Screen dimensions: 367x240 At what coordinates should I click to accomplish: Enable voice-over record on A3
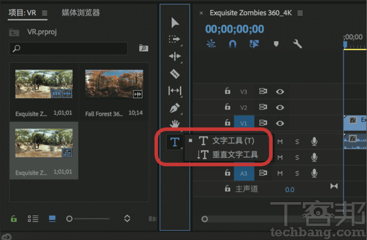point(314,173)
